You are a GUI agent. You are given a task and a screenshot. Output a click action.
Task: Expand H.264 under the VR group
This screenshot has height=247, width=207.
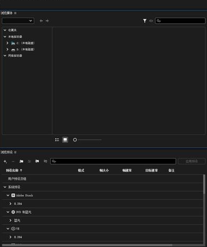pyautogui.click(x=10, y=237)
